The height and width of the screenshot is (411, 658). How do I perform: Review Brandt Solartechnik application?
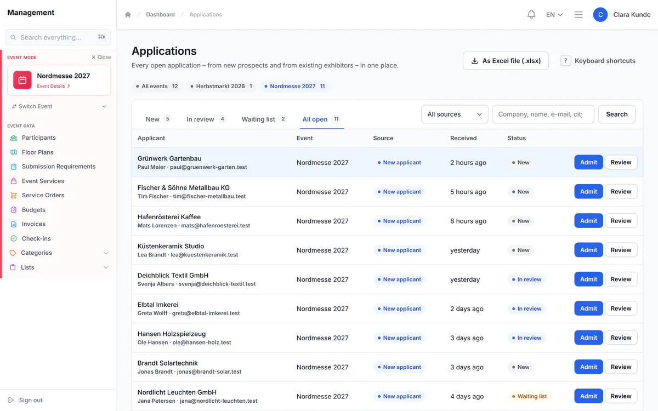pyautogui.click(x=621, y=367)
